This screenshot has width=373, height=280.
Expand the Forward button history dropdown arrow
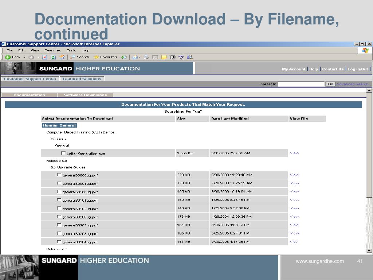tap(38, 57)
